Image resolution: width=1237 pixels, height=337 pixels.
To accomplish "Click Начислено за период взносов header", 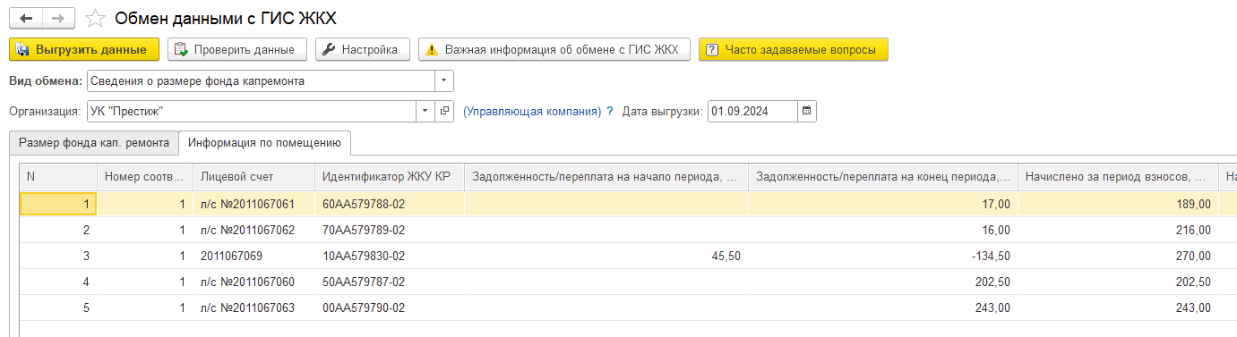I will coord(1118,177).
